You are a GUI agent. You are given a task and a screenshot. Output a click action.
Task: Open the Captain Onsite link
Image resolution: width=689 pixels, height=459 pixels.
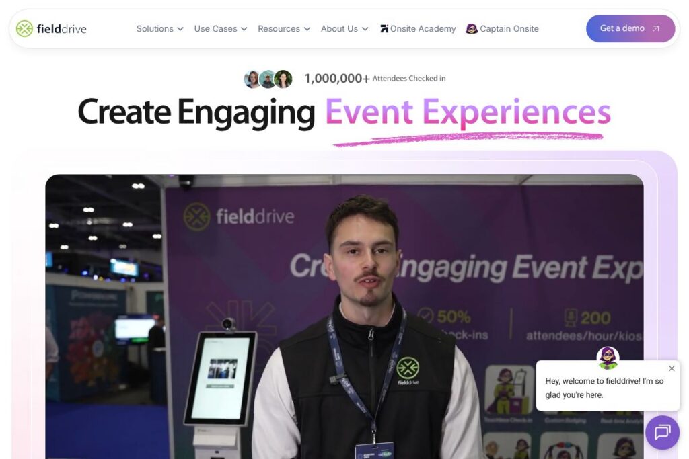click(509, 29)
